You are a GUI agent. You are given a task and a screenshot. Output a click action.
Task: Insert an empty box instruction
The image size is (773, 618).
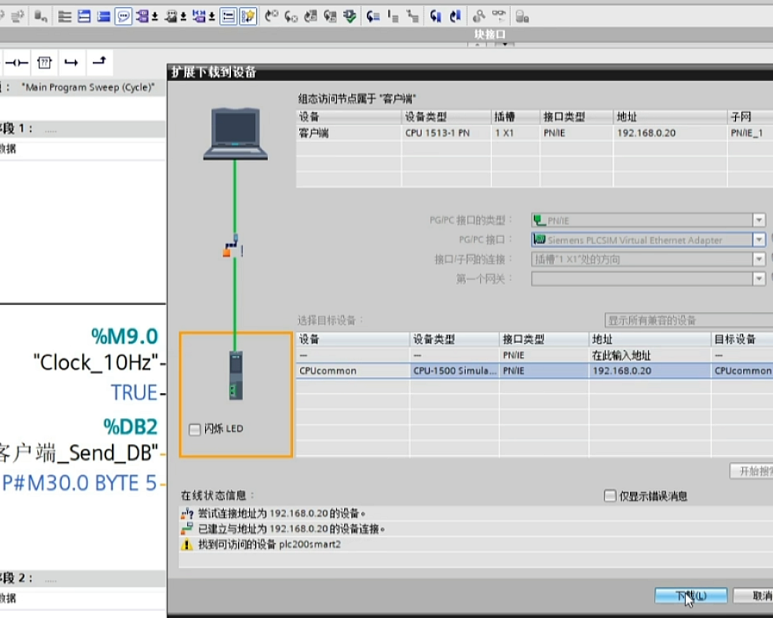45,63
